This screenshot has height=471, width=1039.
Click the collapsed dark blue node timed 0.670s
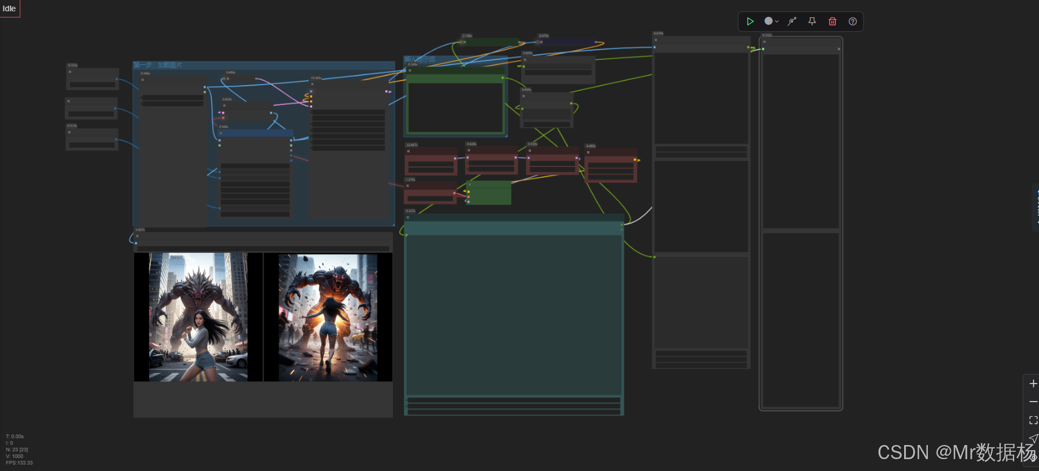(x=566, y=42)
